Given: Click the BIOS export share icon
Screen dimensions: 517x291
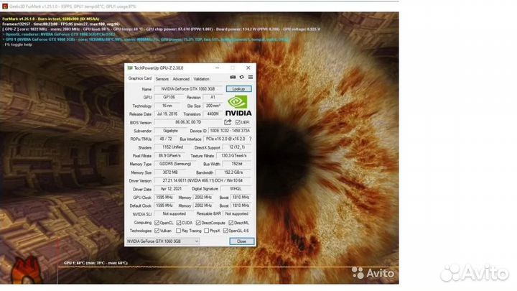Looking at the screenshot, I should click(x=228, y=122).
